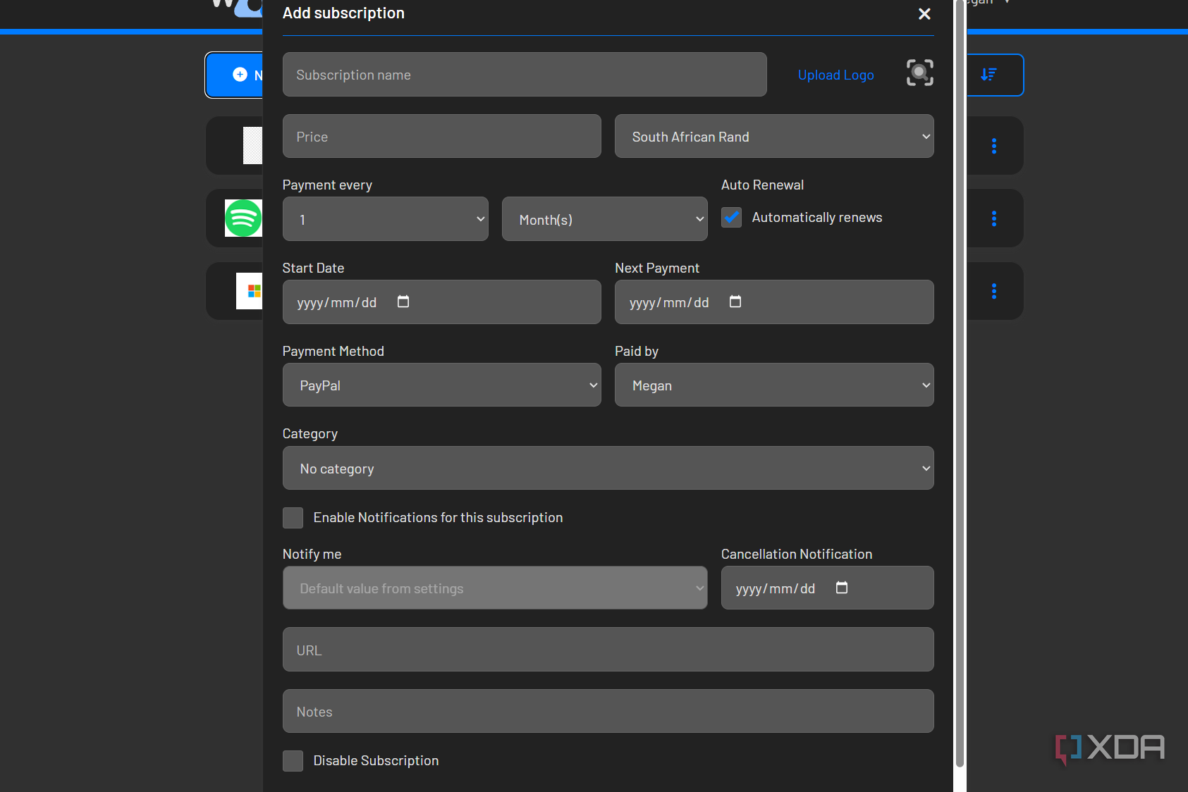1188x792 pixels.
Task: Uncheck Automatically renews checkbox
Action: tap(732, 217)
